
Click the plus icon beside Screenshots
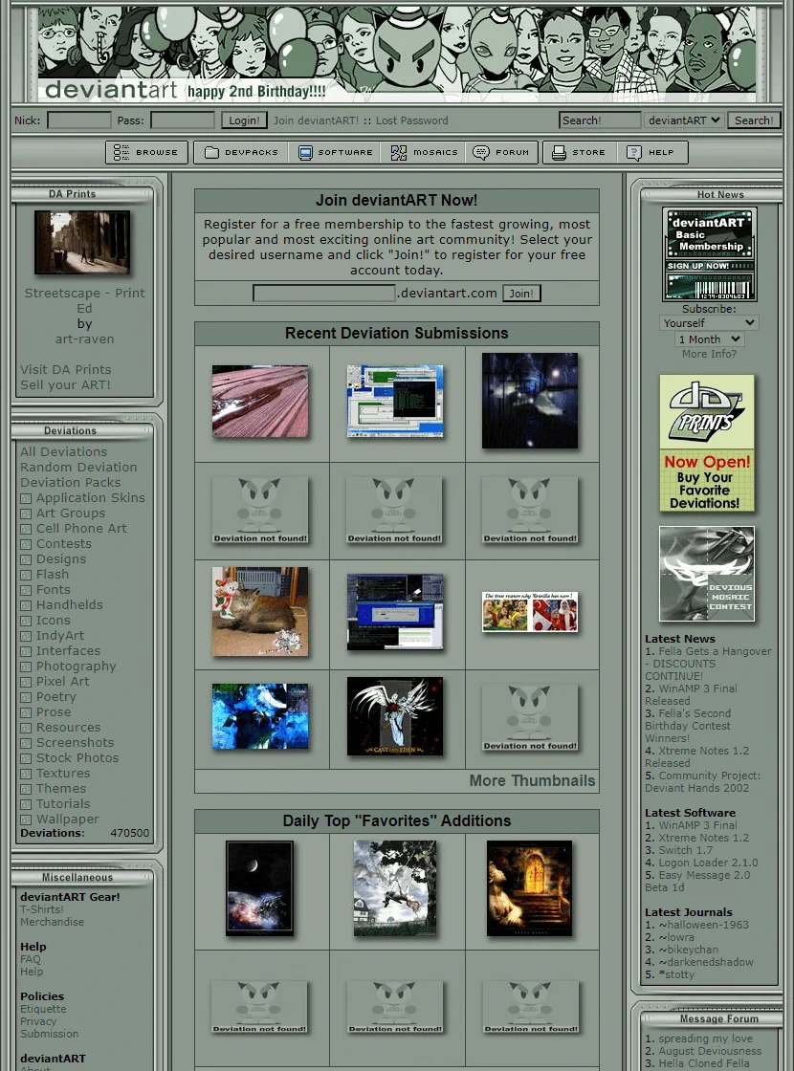(26, 743)
